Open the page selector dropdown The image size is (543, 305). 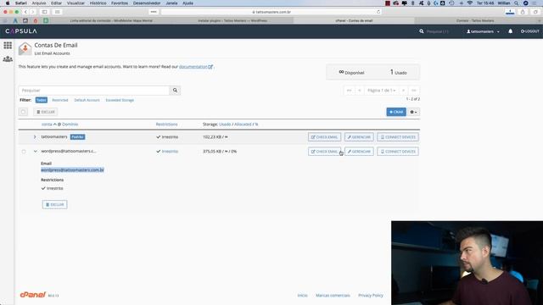(381, 91)
